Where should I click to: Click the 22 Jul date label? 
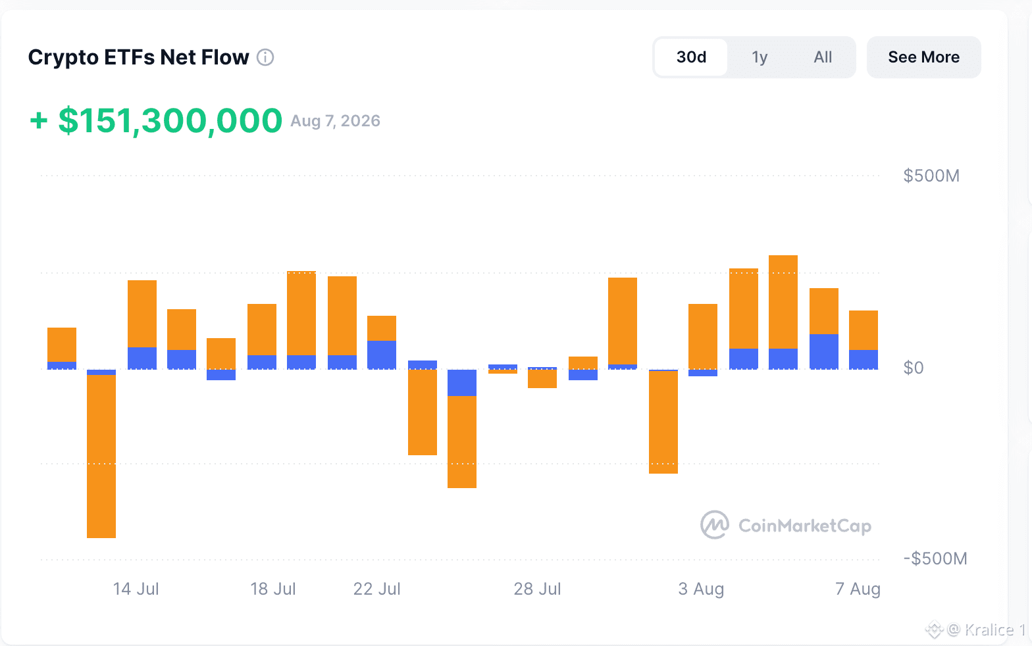pos(377,589)
